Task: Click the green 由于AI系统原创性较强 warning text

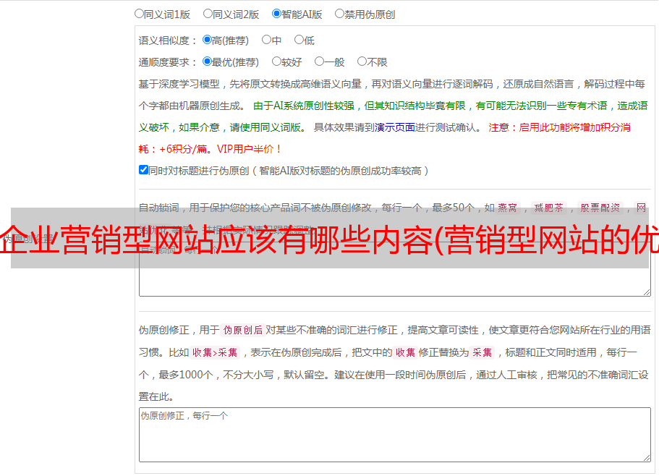Action: [x=303, y=106]
